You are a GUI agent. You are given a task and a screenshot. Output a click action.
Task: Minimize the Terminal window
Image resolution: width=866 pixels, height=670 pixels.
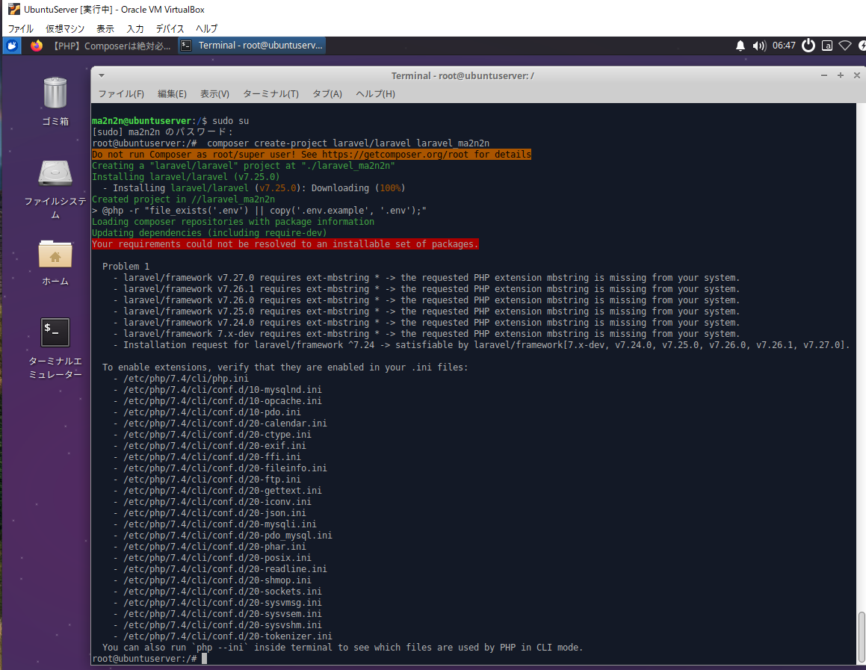pyautogui.click(x=824, y=75)
